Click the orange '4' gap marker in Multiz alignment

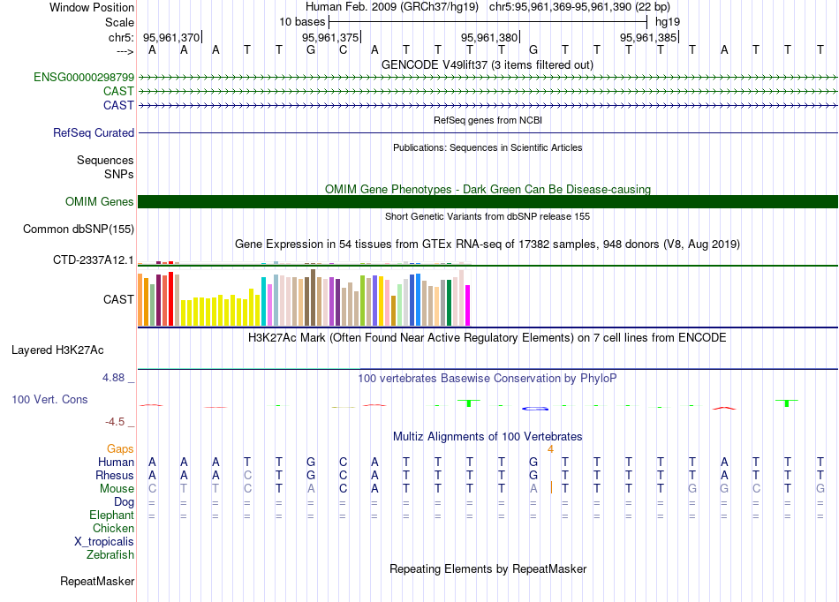(550, 449)
